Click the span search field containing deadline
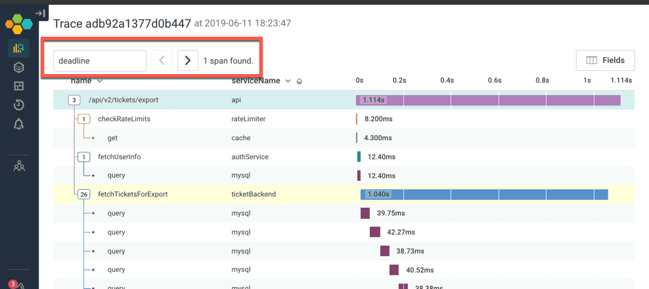 [99, 61]
